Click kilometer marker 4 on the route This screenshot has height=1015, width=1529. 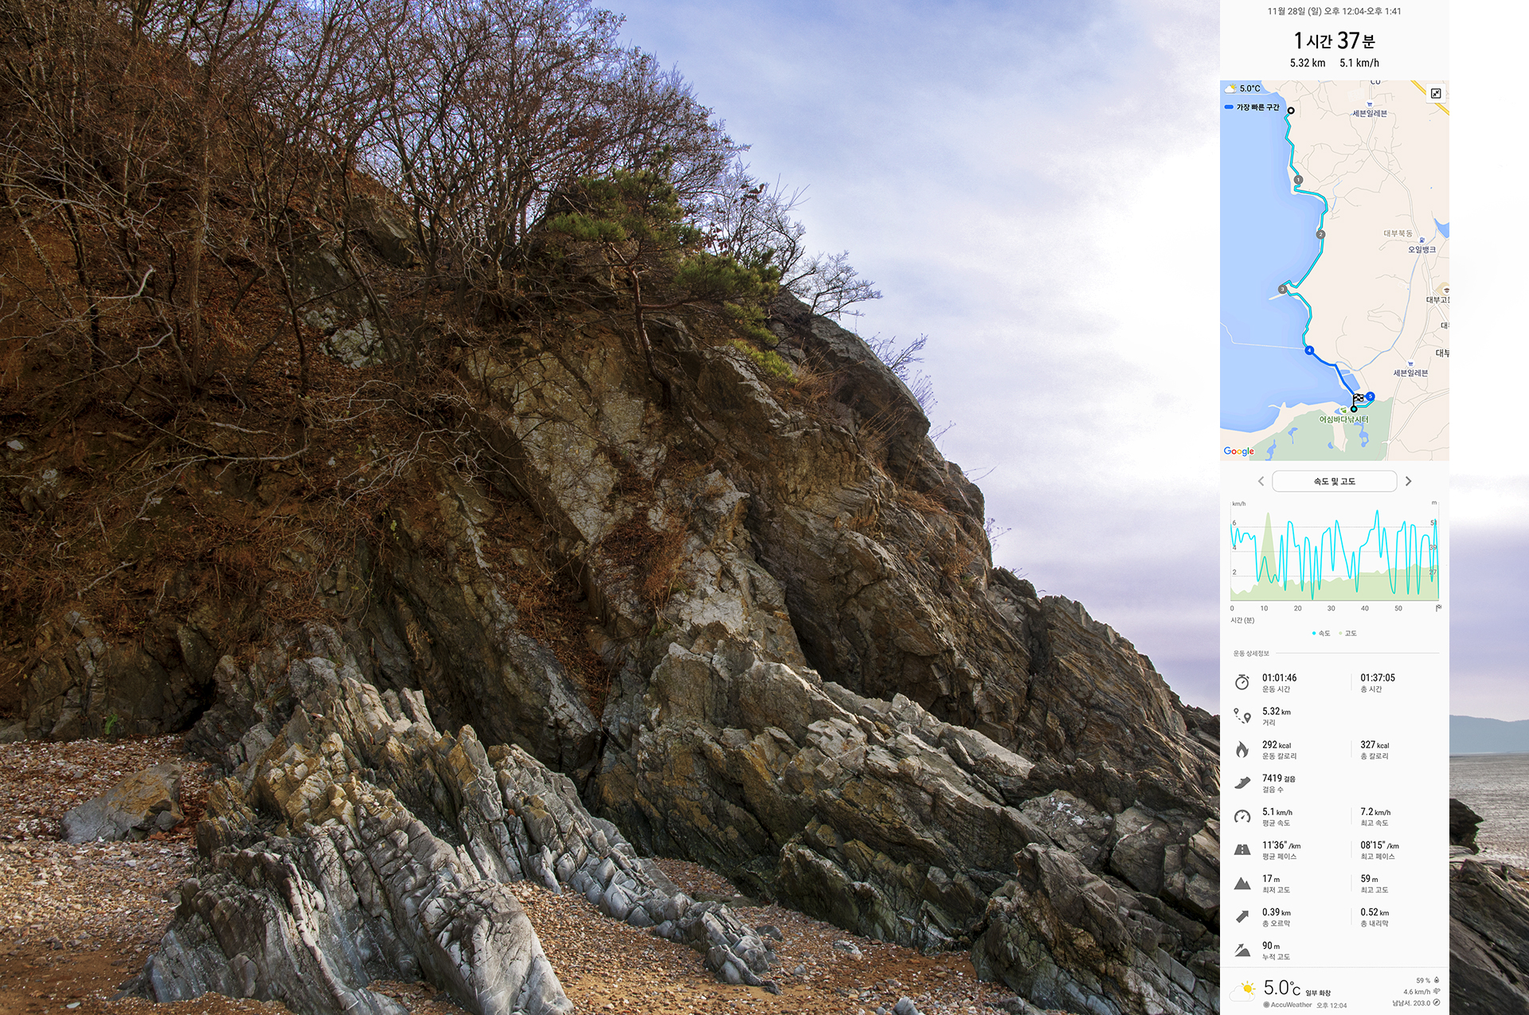click(x=1309, y=350)
